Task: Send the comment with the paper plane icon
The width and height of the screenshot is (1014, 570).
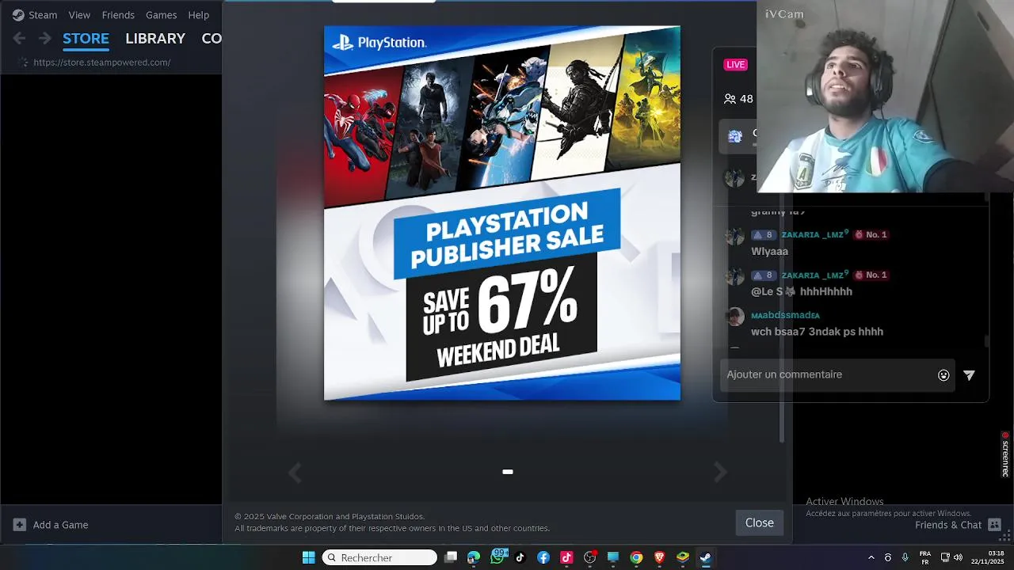Action: [x=969, y=375]
